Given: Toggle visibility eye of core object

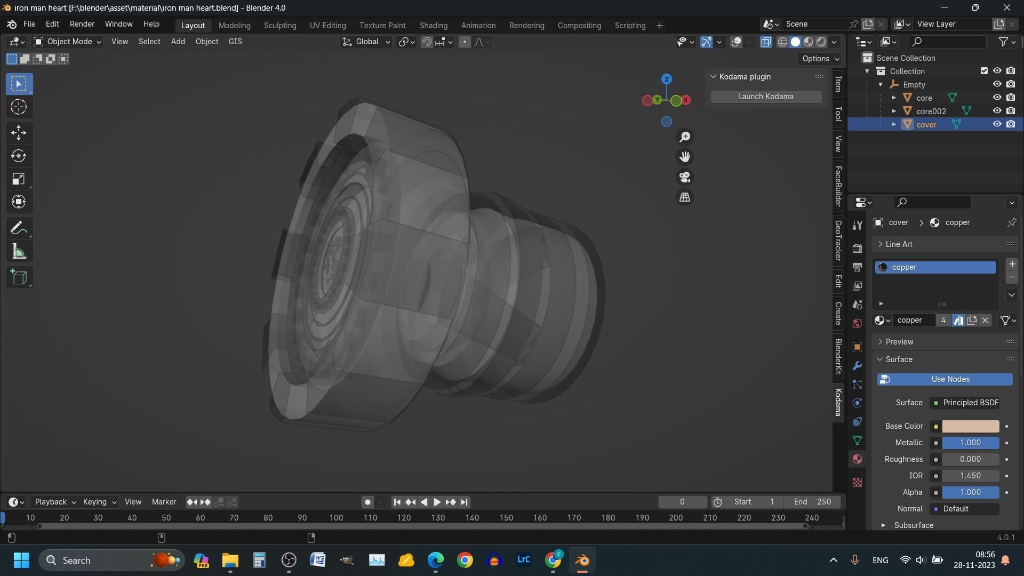Looking at the screenshot, I should coord(997,98).
